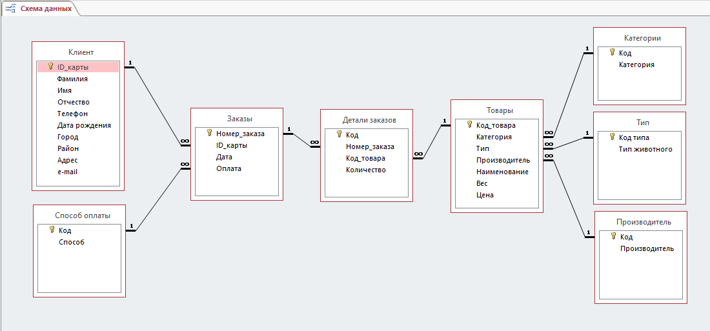Click key icon beside Код in Категории
Screen dimensions: 710x331
[612, 52]
